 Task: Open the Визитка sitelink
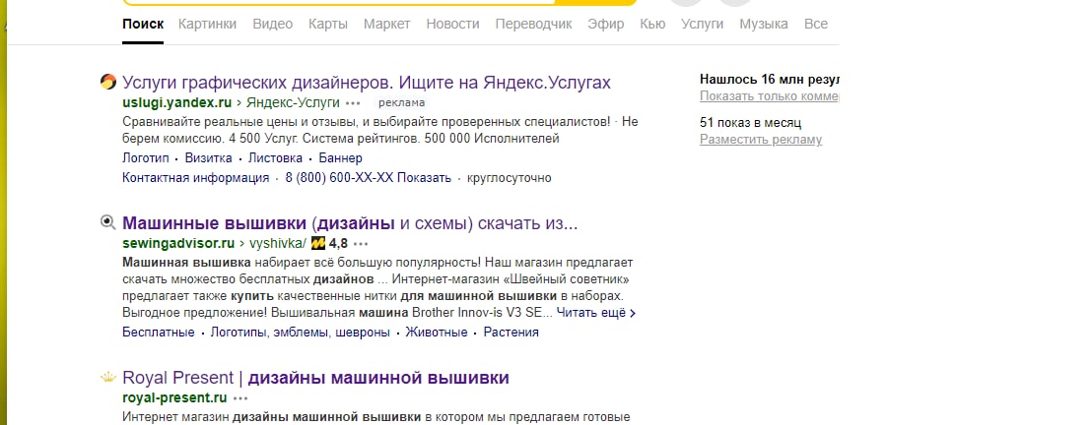pos(208,158)
